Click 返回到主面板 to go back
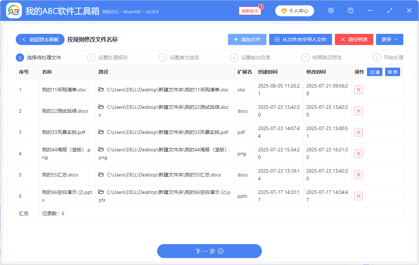Viewport: 419px width, 265px height. [40, 39]
